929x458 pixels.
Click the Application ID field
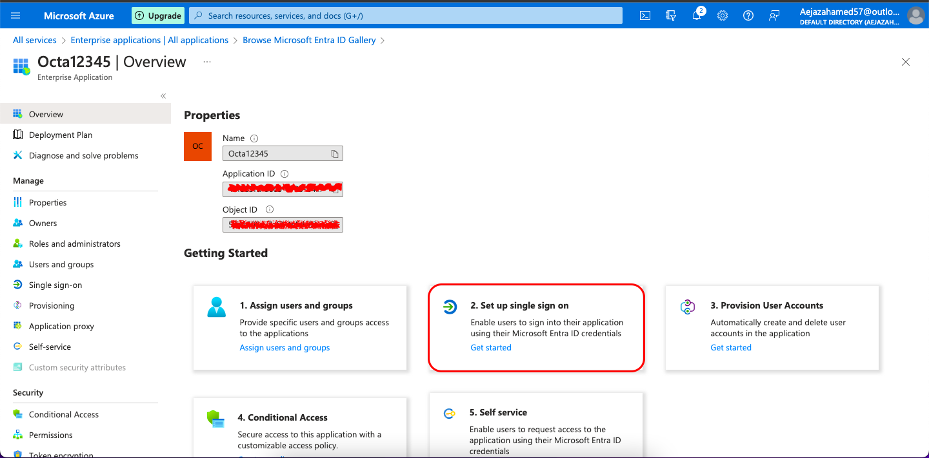(283, 189)
